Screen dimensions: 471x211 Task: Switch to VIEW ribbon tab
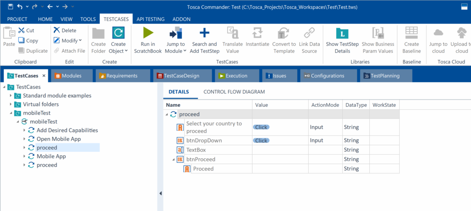tap(66, 19)
